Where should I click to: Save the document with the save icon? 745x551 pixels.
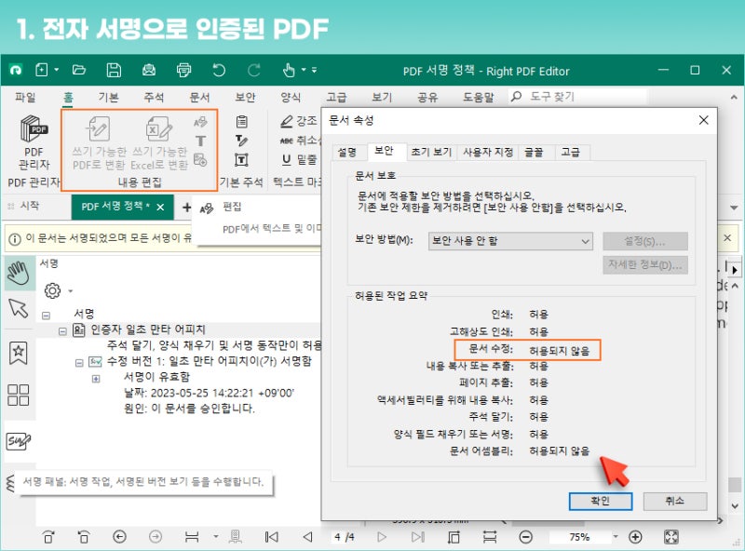(x=112, y=71)
